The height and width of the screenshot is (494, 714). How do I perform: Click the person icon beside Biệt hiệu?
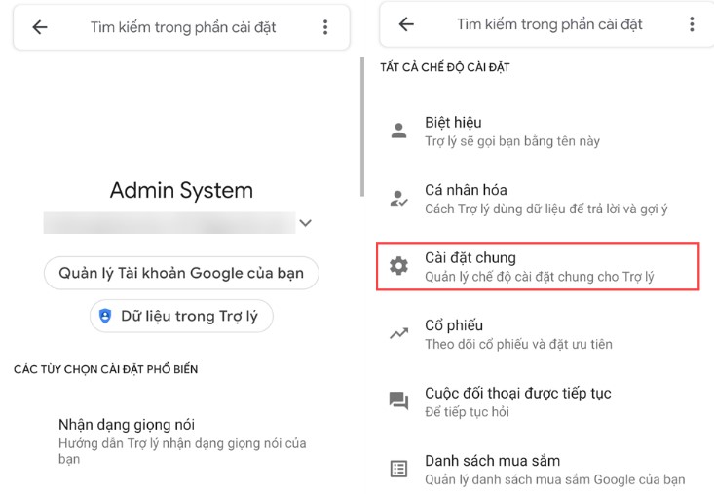coord(398,131)
